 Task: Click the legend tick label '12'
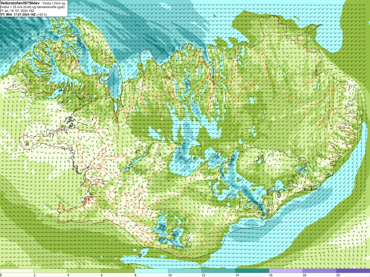[203, 275]
